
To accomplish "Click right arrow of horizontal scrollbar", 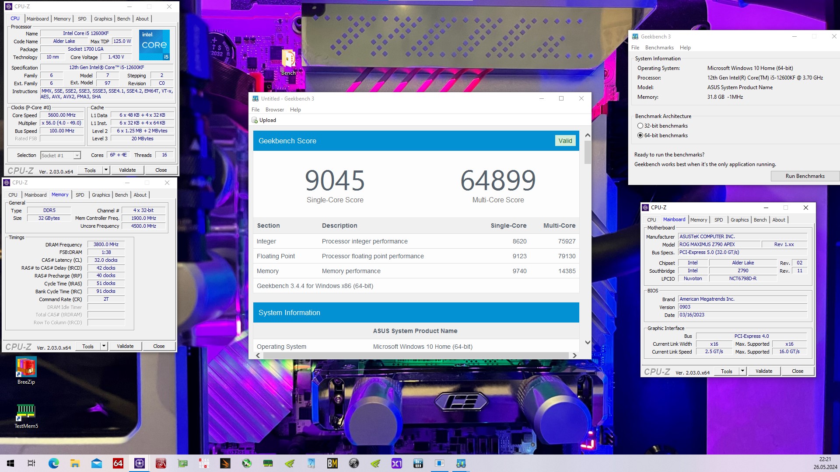I will 574,355.
